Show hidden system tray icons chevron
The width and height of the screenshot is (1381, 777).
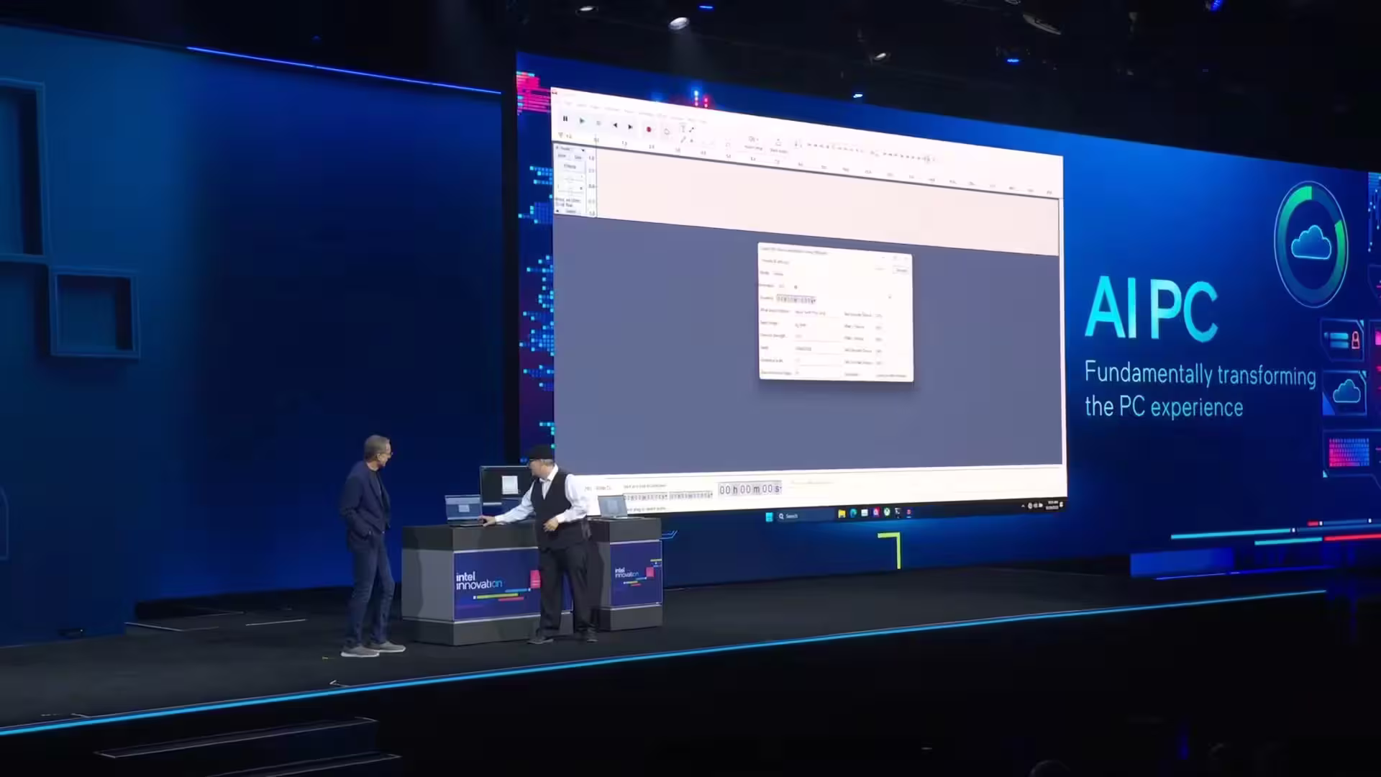tap(1023, 506)
